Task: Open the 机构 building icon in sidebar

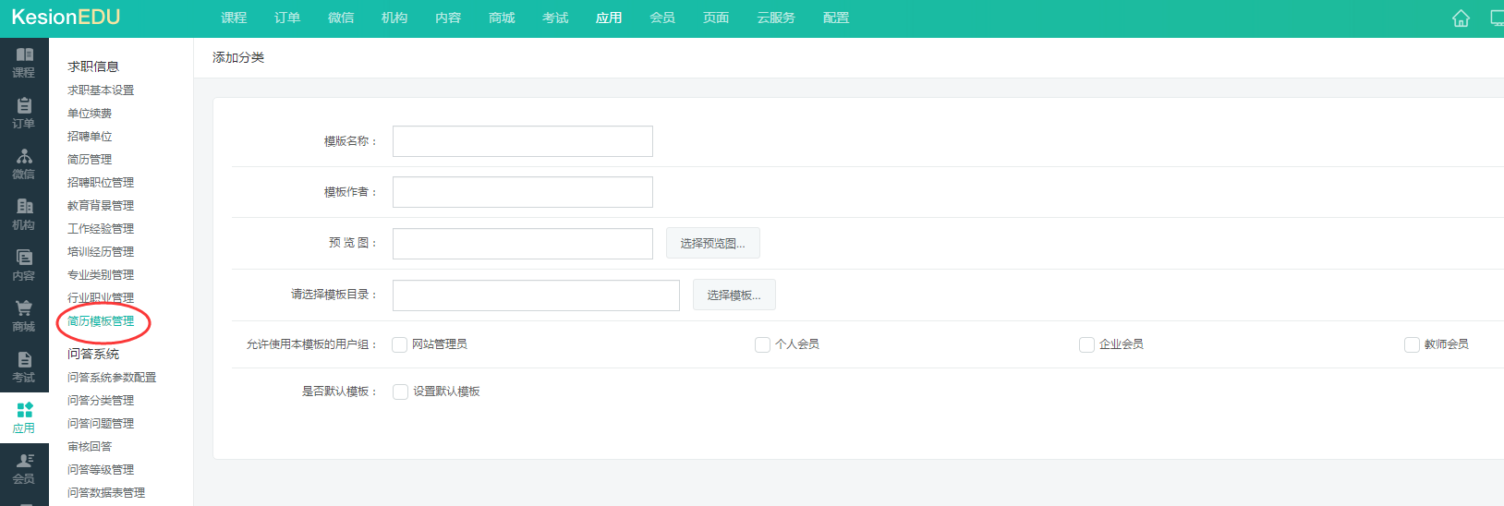Action: 24,208
